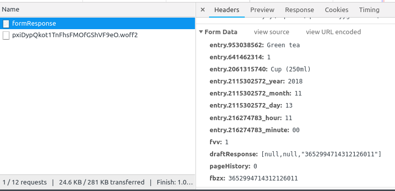The height and width of the screenshot is (191, 395).
Task: Click the view source link
Action: click(271, 32)
